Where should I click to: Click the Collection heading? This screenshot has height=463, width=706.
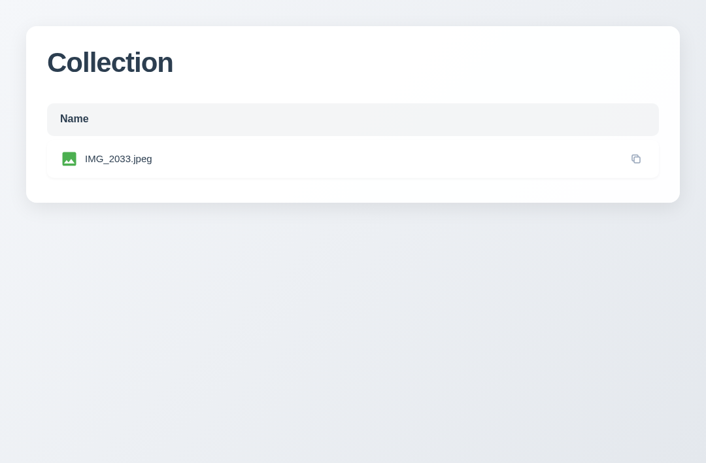click(110, 63)
